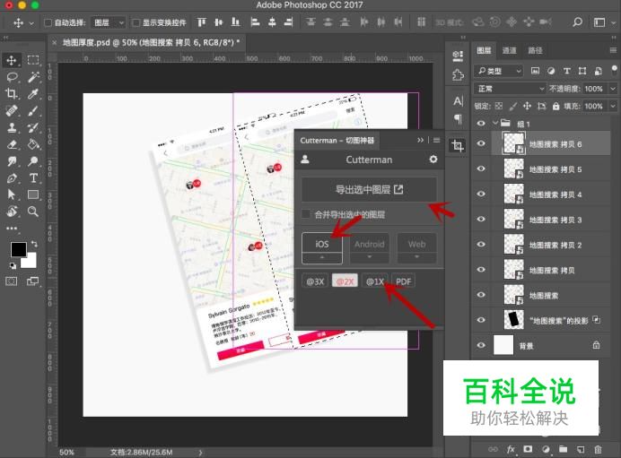Select the Rectangle shape tool
The image size is (621, 458).
[x=33, y=194]
